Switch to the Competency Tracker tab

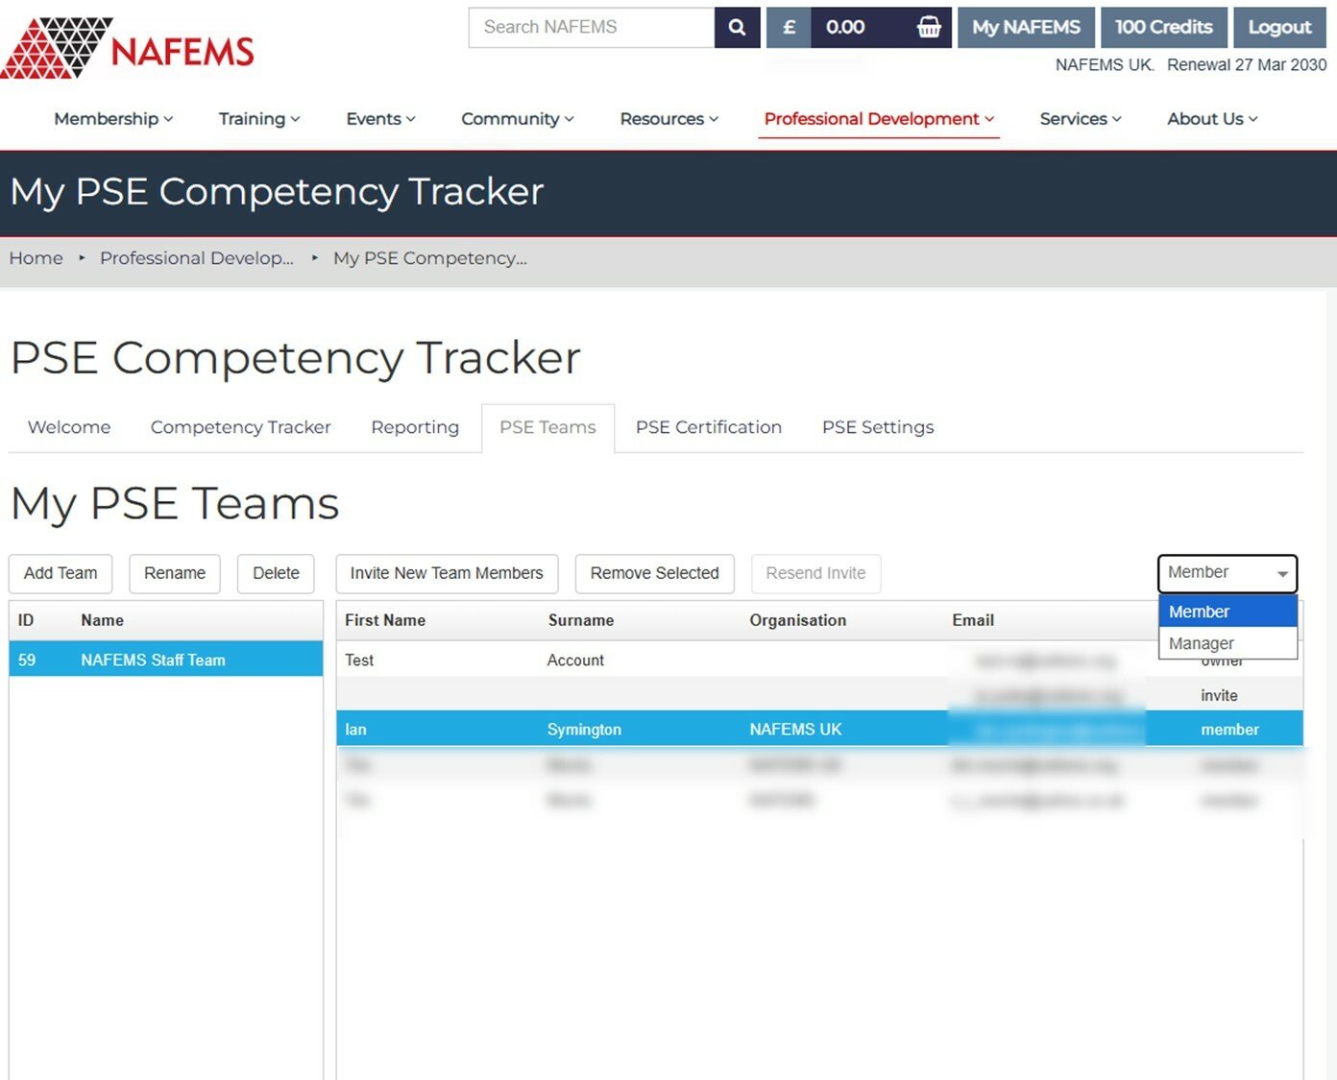[240, 427]
